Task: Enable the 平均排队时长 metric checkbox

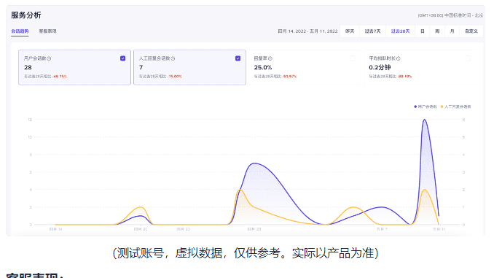Action: (x=468, y=58)
